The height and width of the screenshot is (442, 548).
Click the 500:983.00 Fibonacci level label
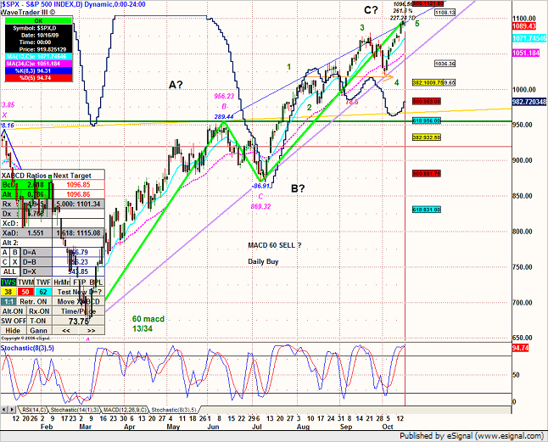(427, 101)
